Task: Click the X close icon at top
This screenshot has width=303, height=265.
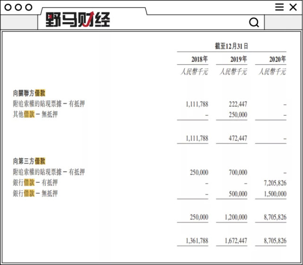Action: click(x=293, y=8)
